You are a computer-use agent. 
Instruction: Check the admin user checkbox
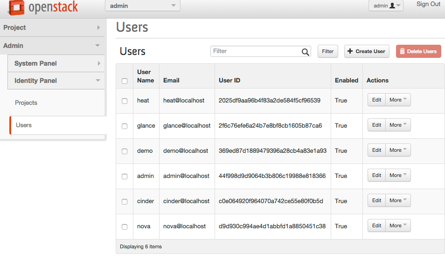(124, 176)
